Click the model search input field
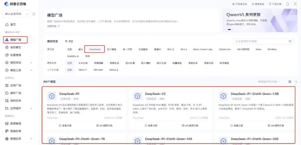The height and width of the screenshot is (145, 301). (x=263, y=41)
